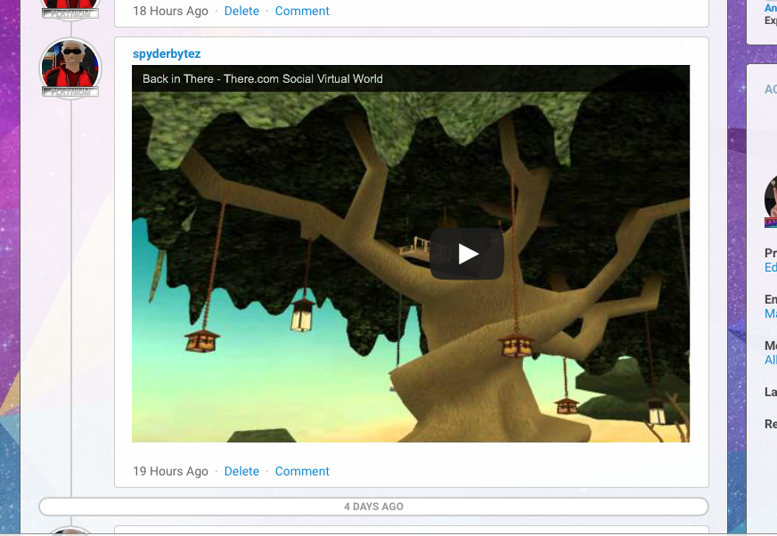777x536 pixels.
Task: Open spyderbytez's profile from the username link
Action: pyautogui.click(x=167, y=54)
